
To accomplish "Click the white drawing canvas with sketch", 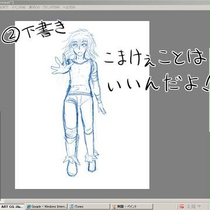I will tap(82, 105).
